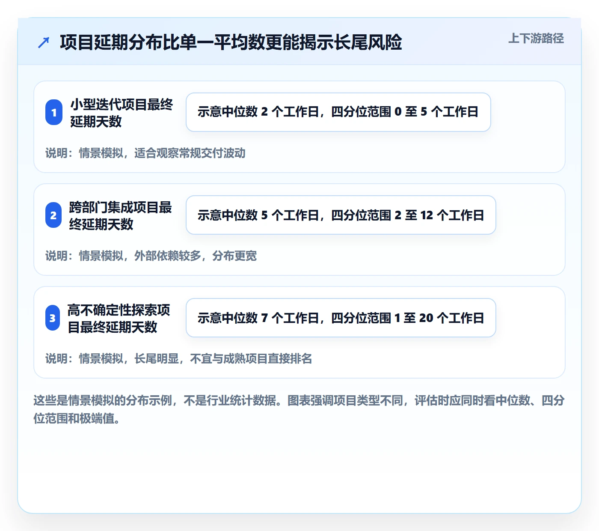
Task: Click the title 项目延期分布比单一平均数更能揭示长尾风险
Action: click(x=231, y=42)
